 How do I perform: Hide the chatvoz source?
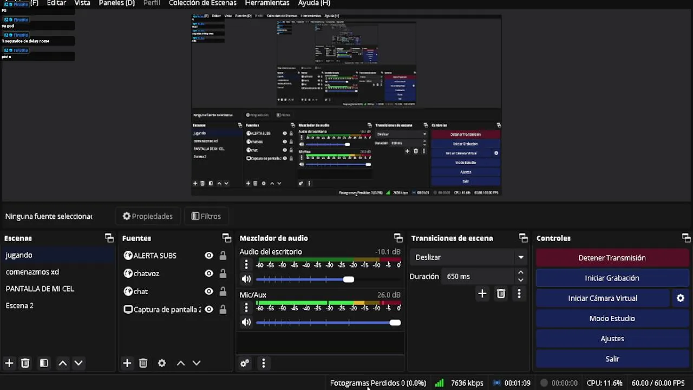click(x=209, y=274)
